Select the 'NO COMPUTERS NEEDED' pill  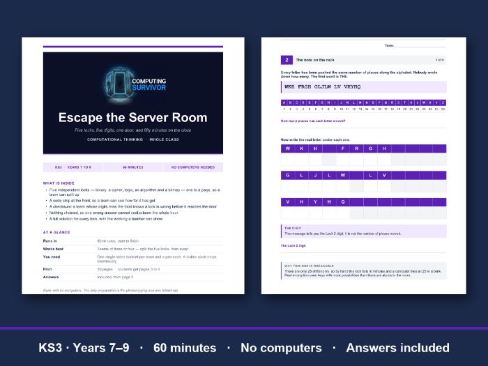(193, 167)
